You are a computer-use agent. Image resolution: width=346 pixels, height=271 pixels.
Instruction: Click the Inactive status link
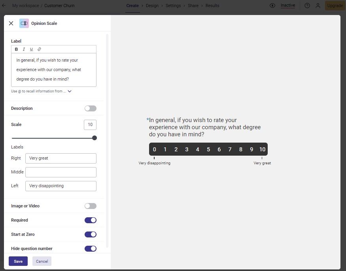(x=288, y=6)
